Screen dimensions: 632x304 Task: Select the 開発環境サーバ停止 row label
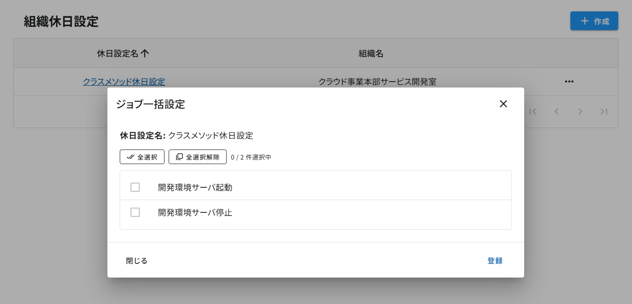195,212
